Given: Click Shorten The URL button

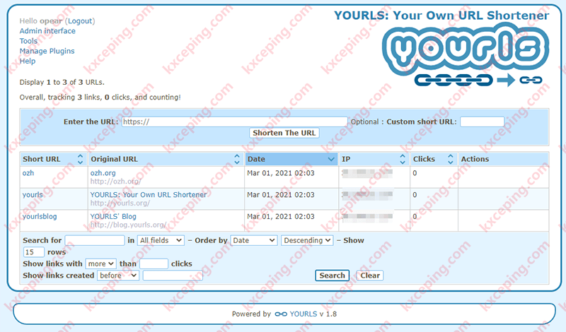Looking at the screenshot, I should pyautogui.click(x=284, y=133).
